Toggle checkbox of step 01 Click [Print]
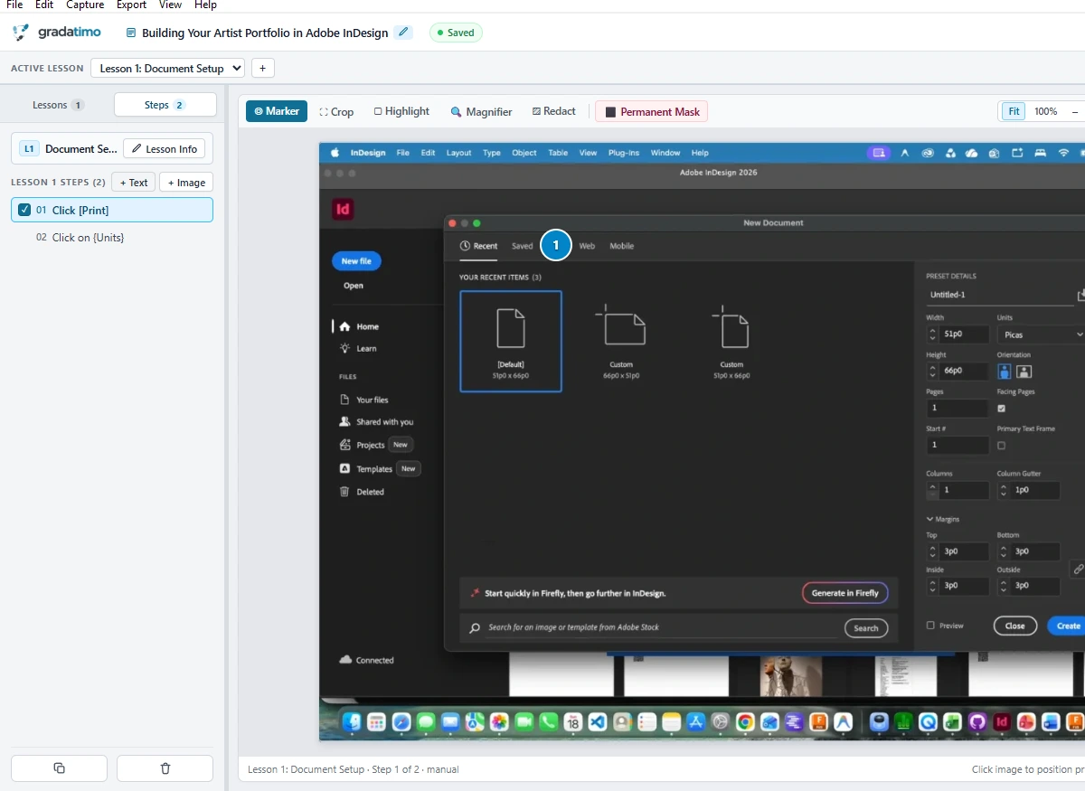 24,210
